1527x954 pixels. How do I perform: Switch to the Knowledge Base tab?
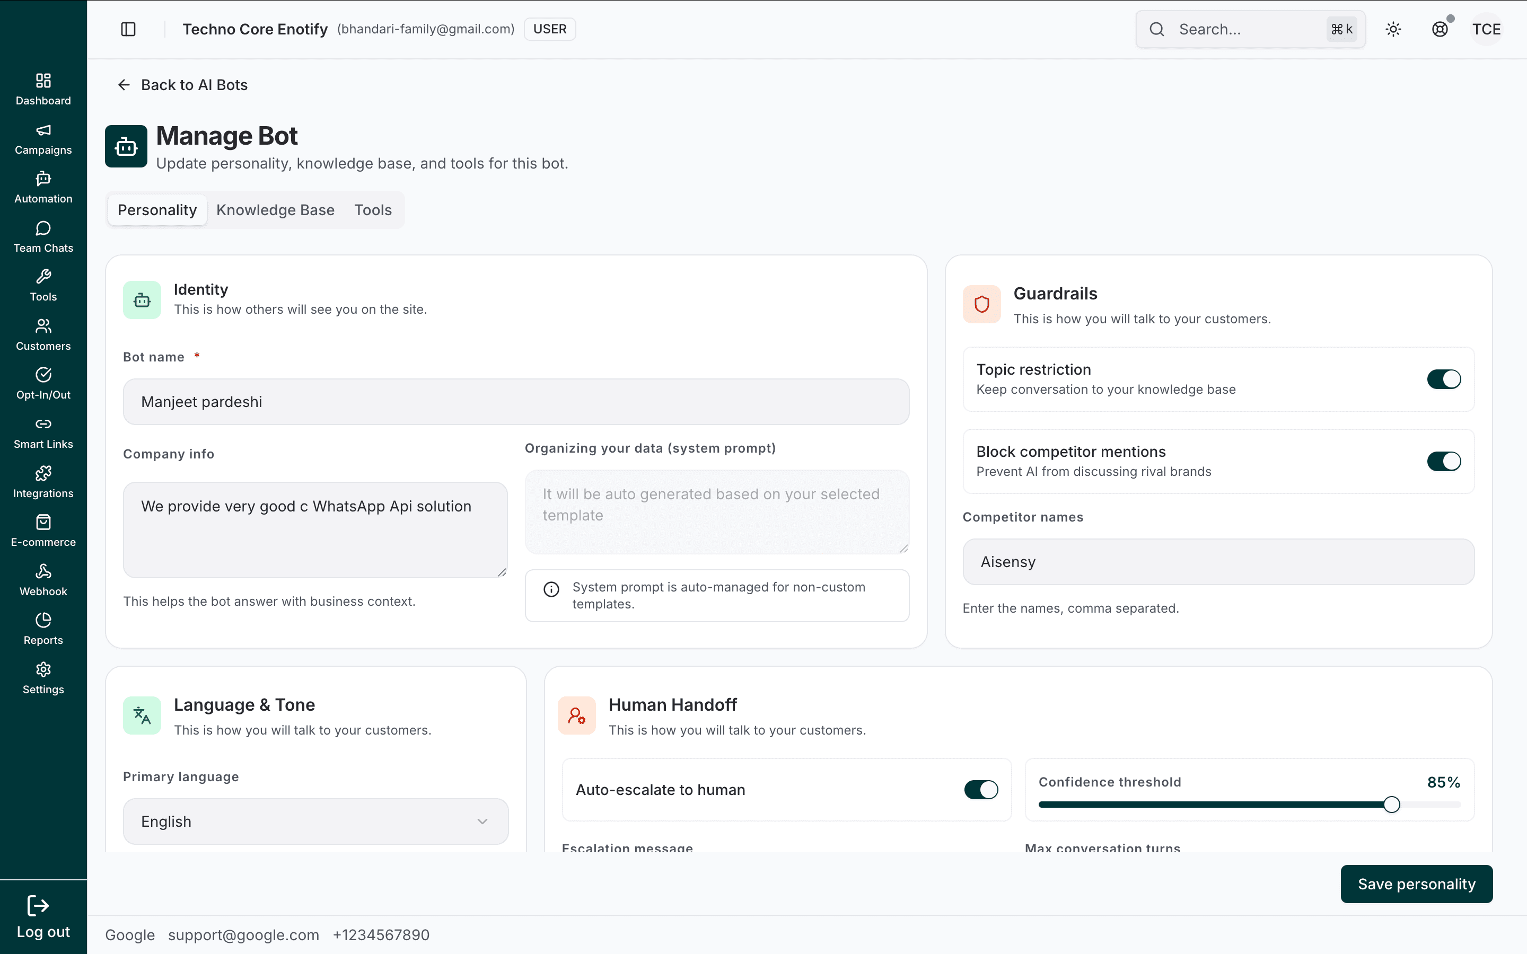tap(275, 210)
